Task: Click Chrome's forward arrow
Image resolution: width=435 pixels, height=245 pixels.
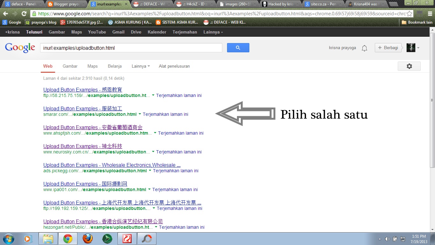Action: pos(15,14)
